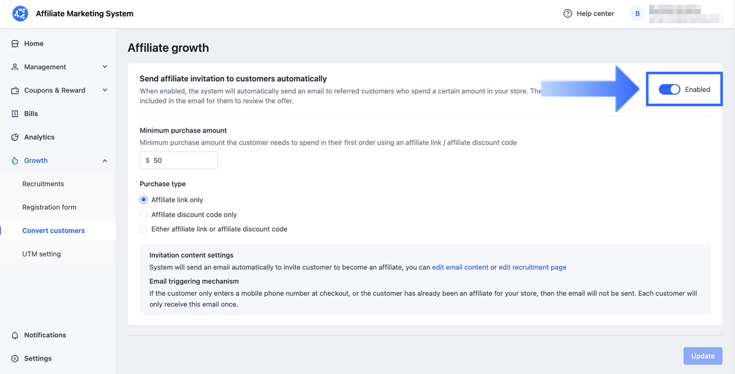Open the Recruitments submenu item
This screenshot has height=374, width=735.
point(43,184)
